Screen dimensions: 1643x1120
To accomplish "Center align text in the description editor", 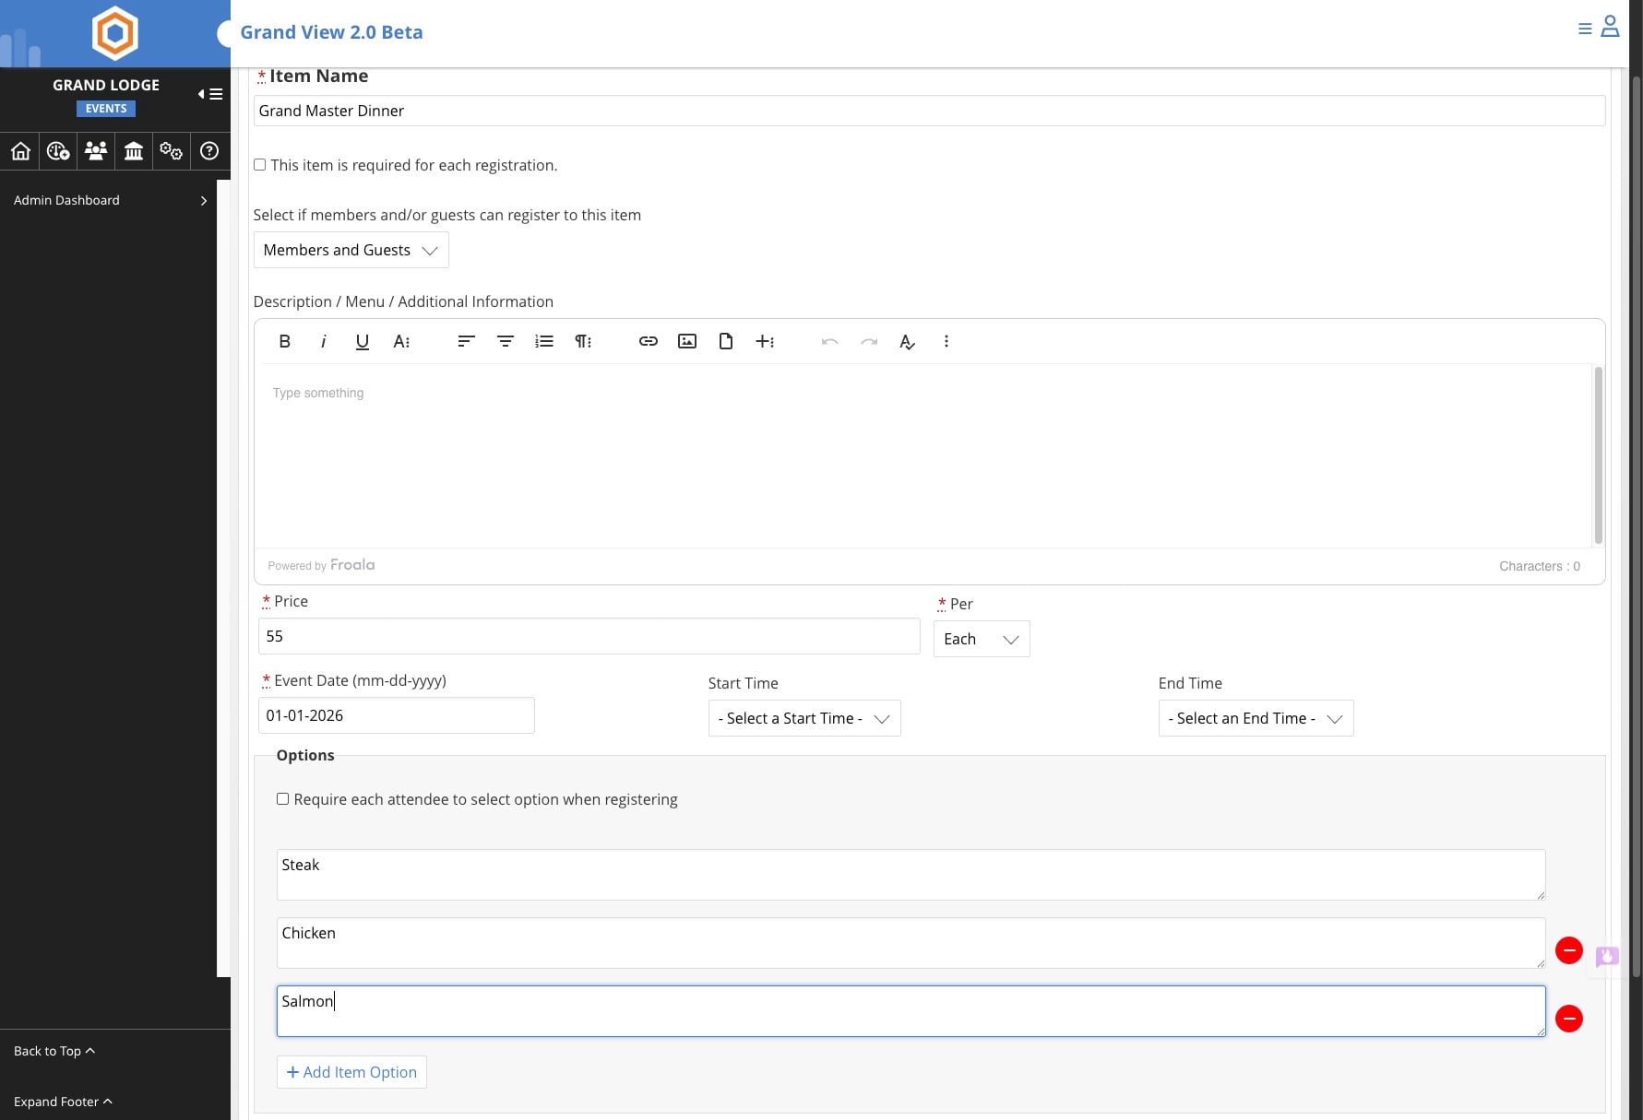I will point(506,341).
